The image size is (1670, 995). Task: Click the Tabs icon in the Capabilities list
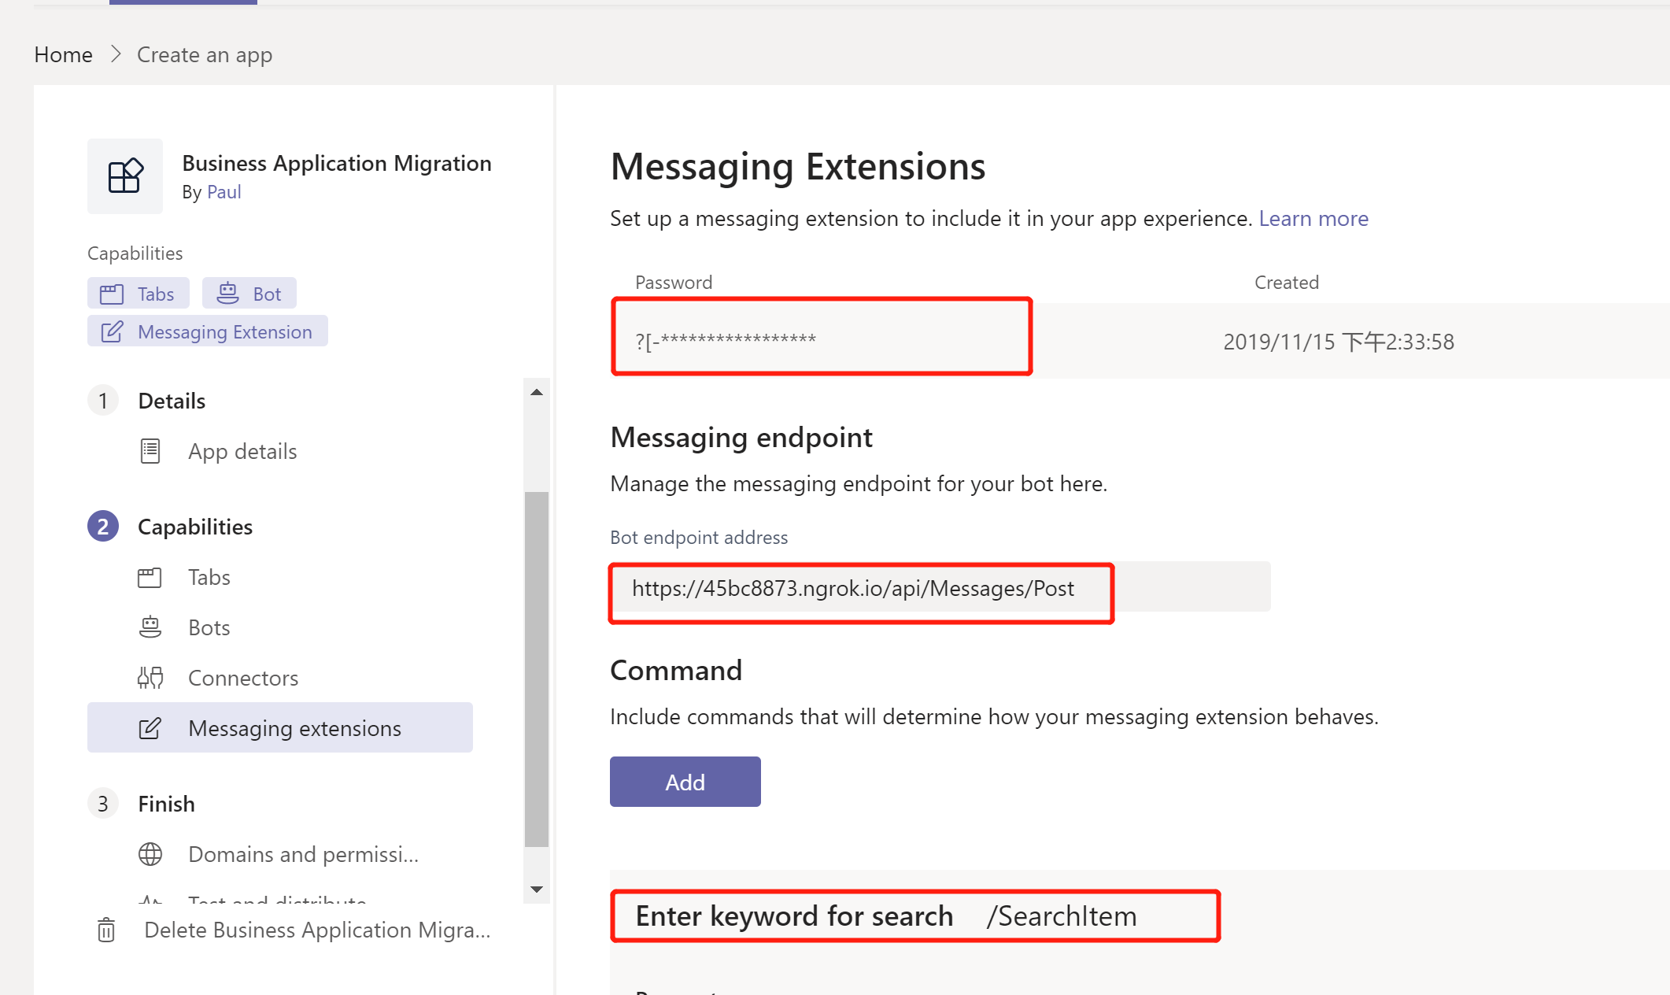pos(150,578)
